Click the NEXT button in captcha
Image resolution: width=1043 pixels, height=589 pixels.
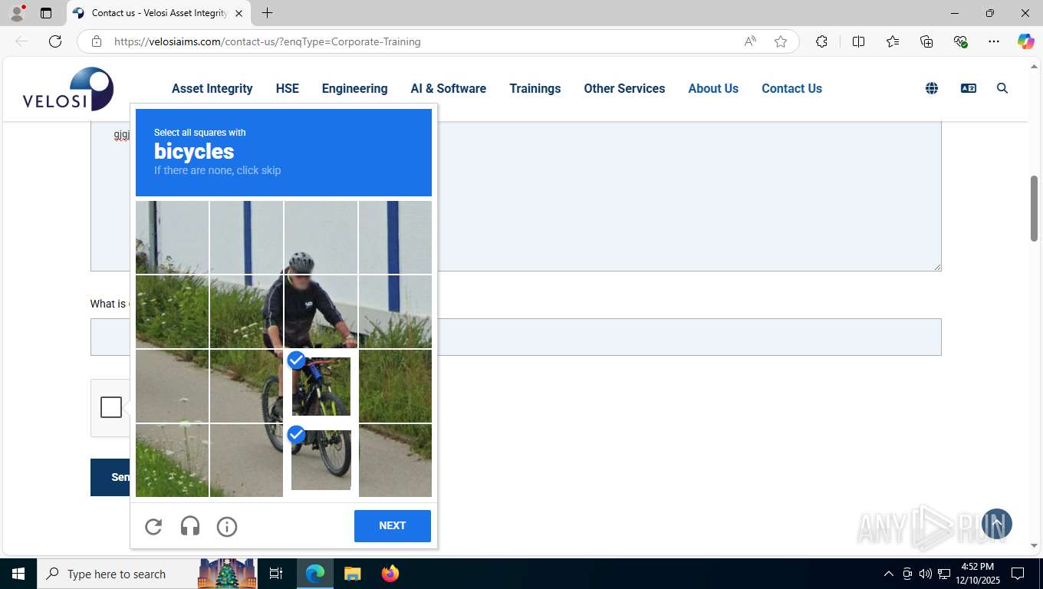(x=392, y=525)
